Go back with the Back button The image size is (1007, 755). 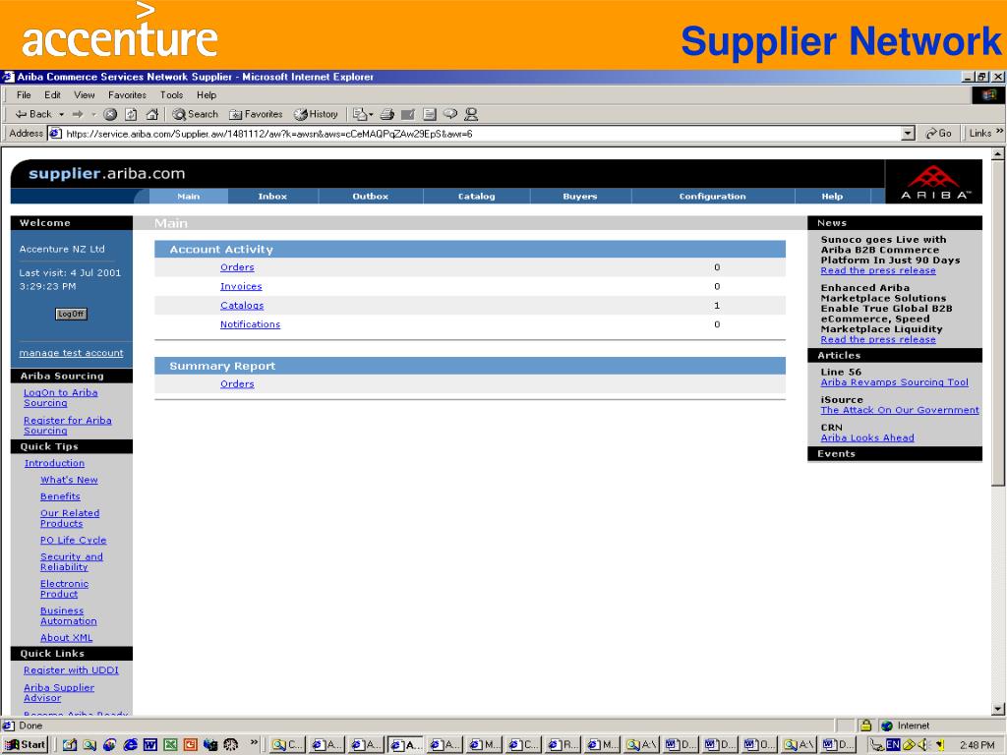[33, 114]
